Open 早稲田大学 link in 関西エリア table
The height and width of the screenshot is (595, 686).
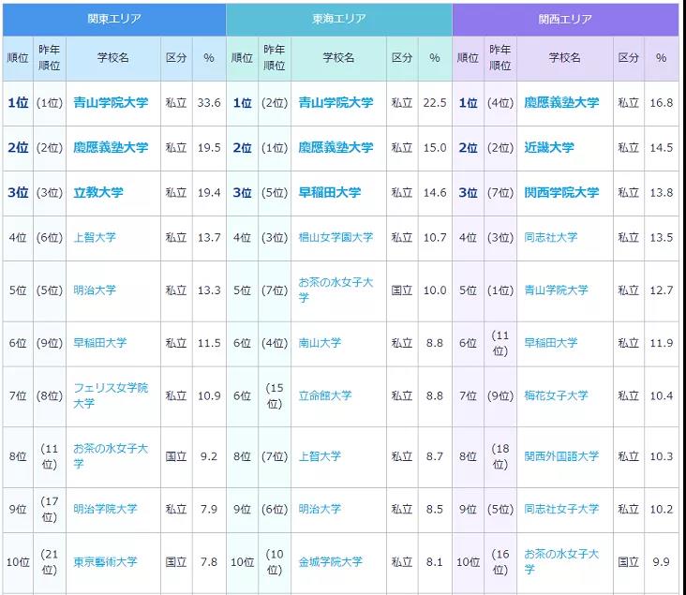click(551, 343)
